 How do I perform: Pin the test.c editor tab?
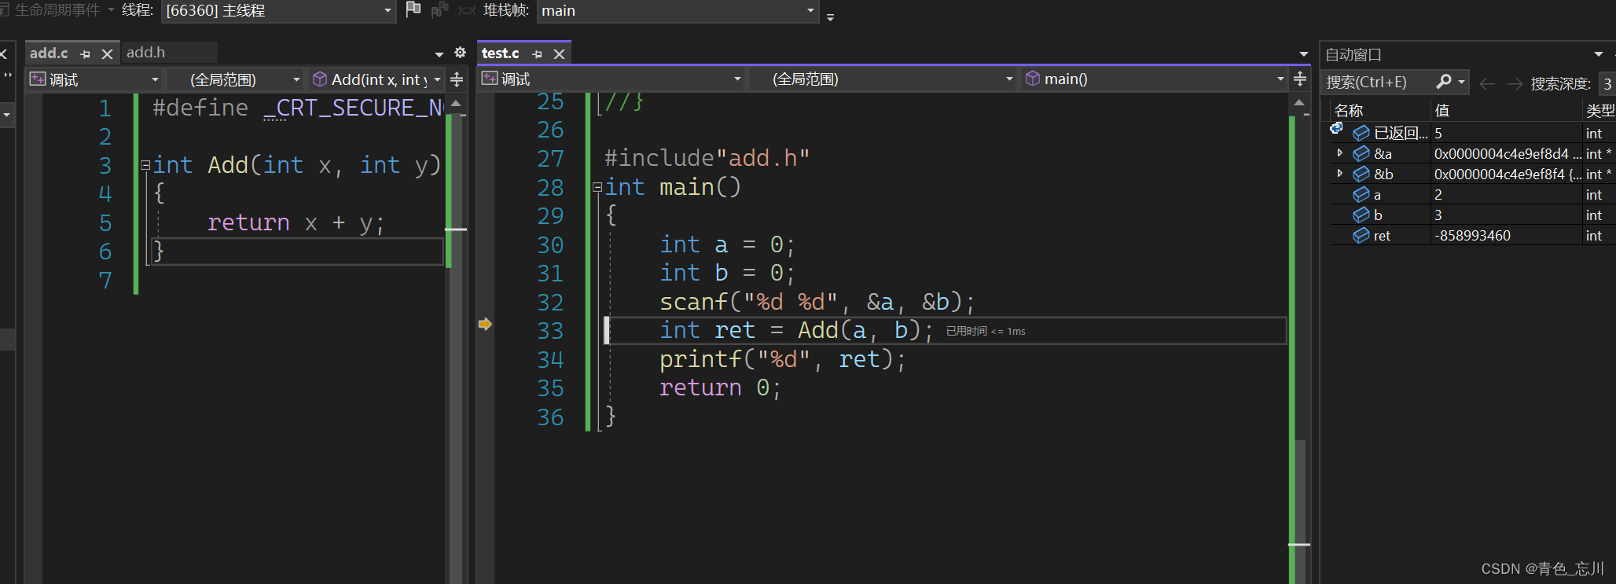(538, 54)
